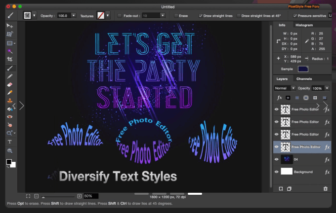Viewport: 336px width, 213px height.
Task: Select the Crop tool
Action: tap(10, 59)
